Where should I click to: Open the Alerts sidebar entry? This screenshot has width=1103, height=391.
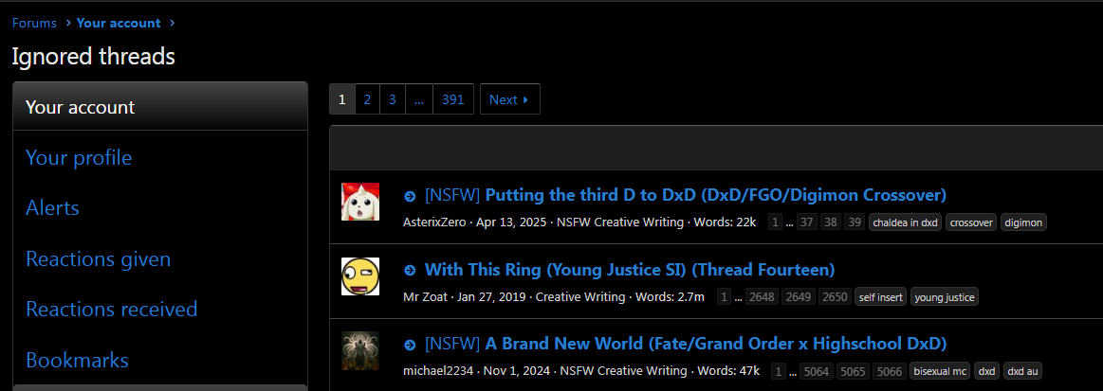[53, 207]
